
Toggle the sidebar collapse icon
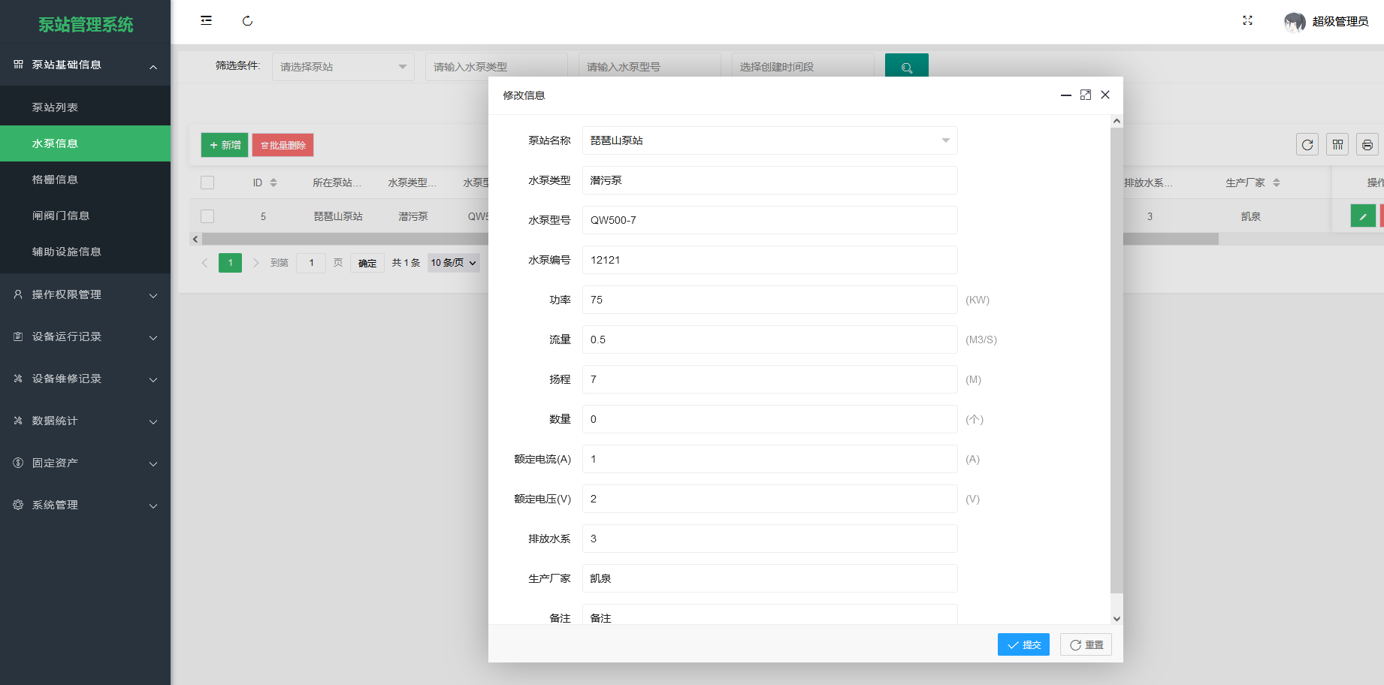(206, 21)
